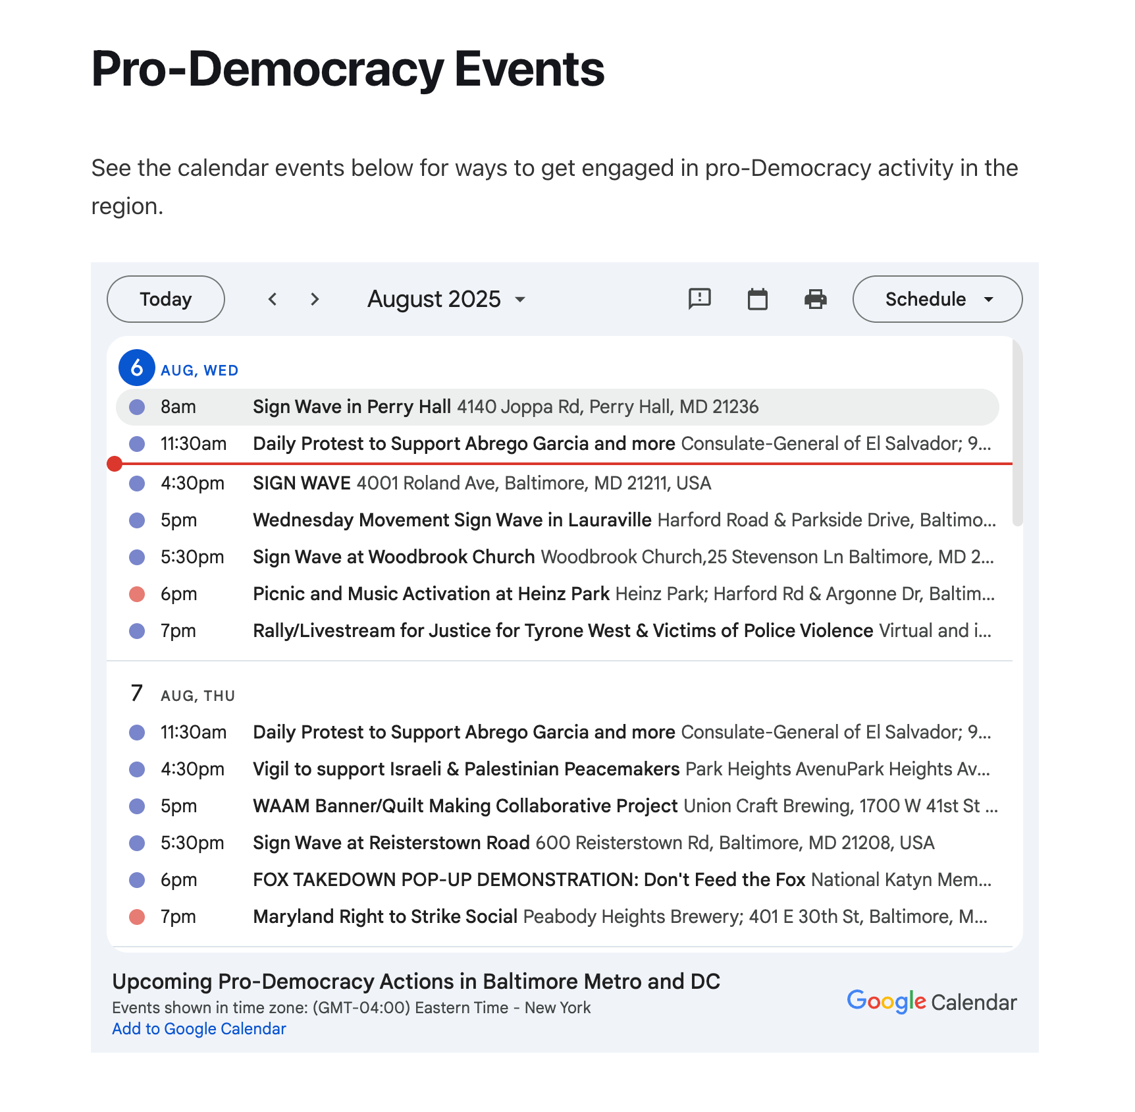Open the Maryland Right to Strike Social
Image resolution: width=1135 pixels, height=1112 pixels.
pos(385,917)
